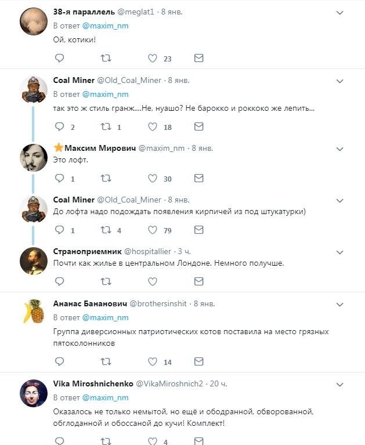Viewport: 365px width, 445px height.
Task: Expand the menu chevron on Максим Мирович's tweet
Action: [339, 149]
